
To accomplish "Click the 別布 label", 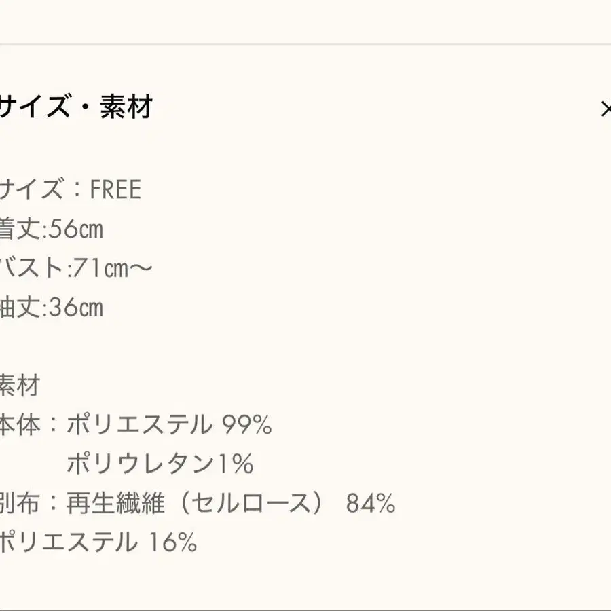I will click(20, 502).
